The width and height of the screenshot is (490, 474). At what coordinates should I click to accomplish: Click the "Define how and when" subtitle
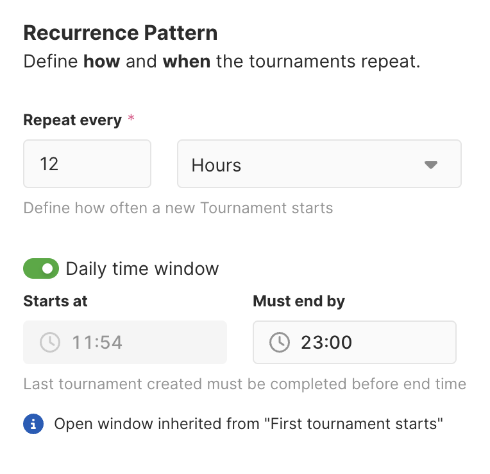221,63
